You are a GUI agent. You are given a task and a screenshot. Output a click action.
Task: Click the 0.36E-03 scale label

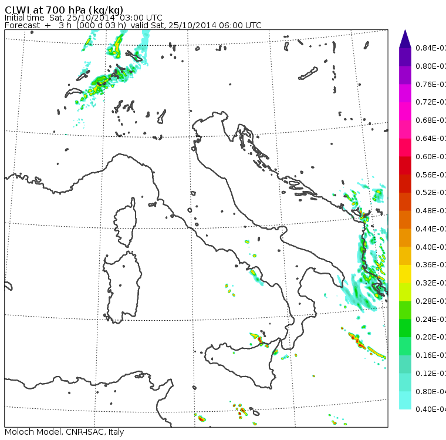(431, 265)
